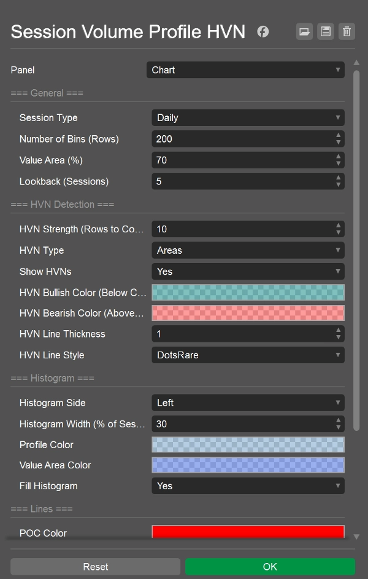
Task: Pick the HVN Bearish Color red swatch
Action: [248, 313]
